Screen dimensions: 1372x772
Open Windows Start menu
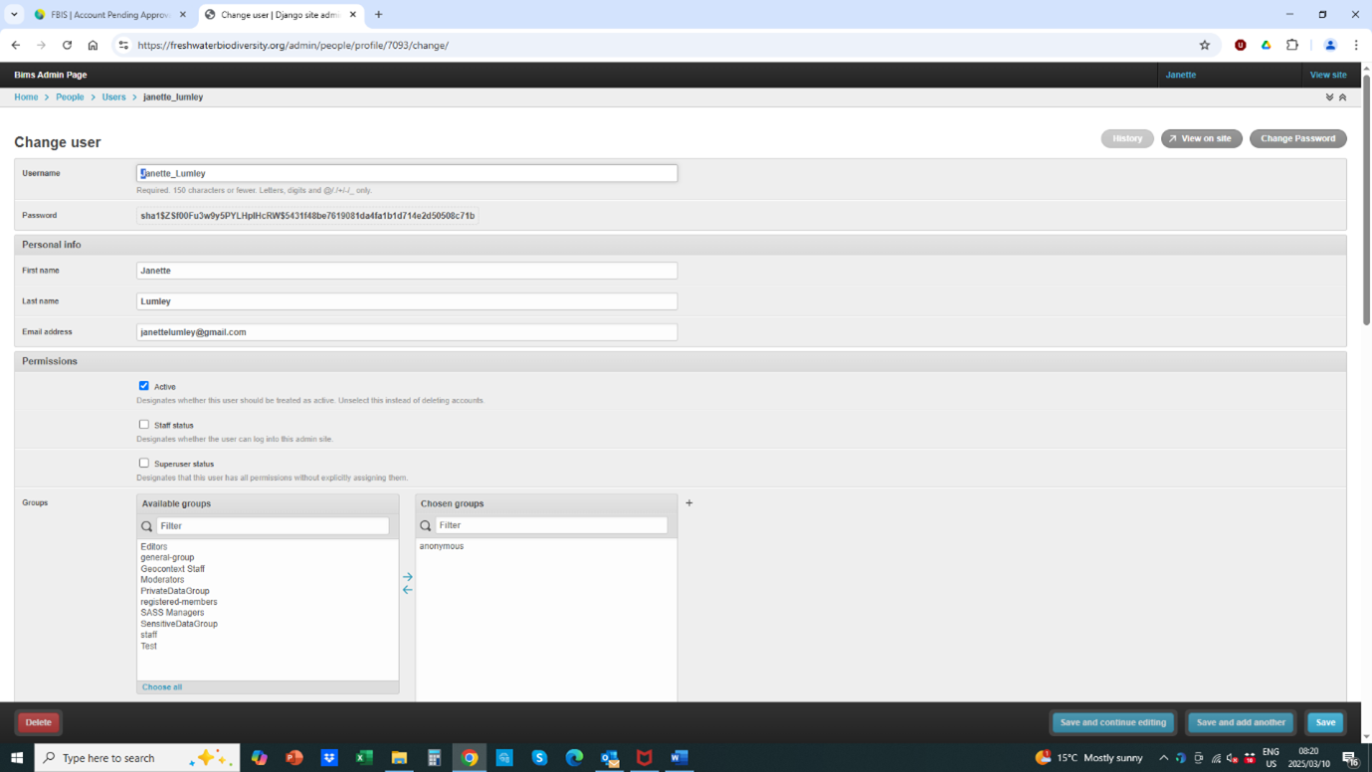point(17,758)
